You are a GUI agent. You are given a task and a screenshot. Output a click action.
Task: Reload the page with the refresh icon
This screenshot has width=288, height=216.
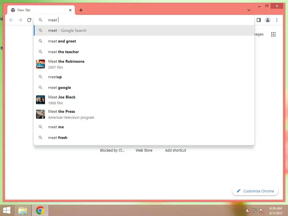pos(29,20)
